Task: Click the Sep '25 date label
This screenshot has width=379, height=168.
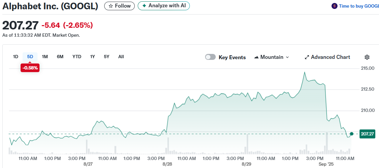Action: [x=325, y=164]
